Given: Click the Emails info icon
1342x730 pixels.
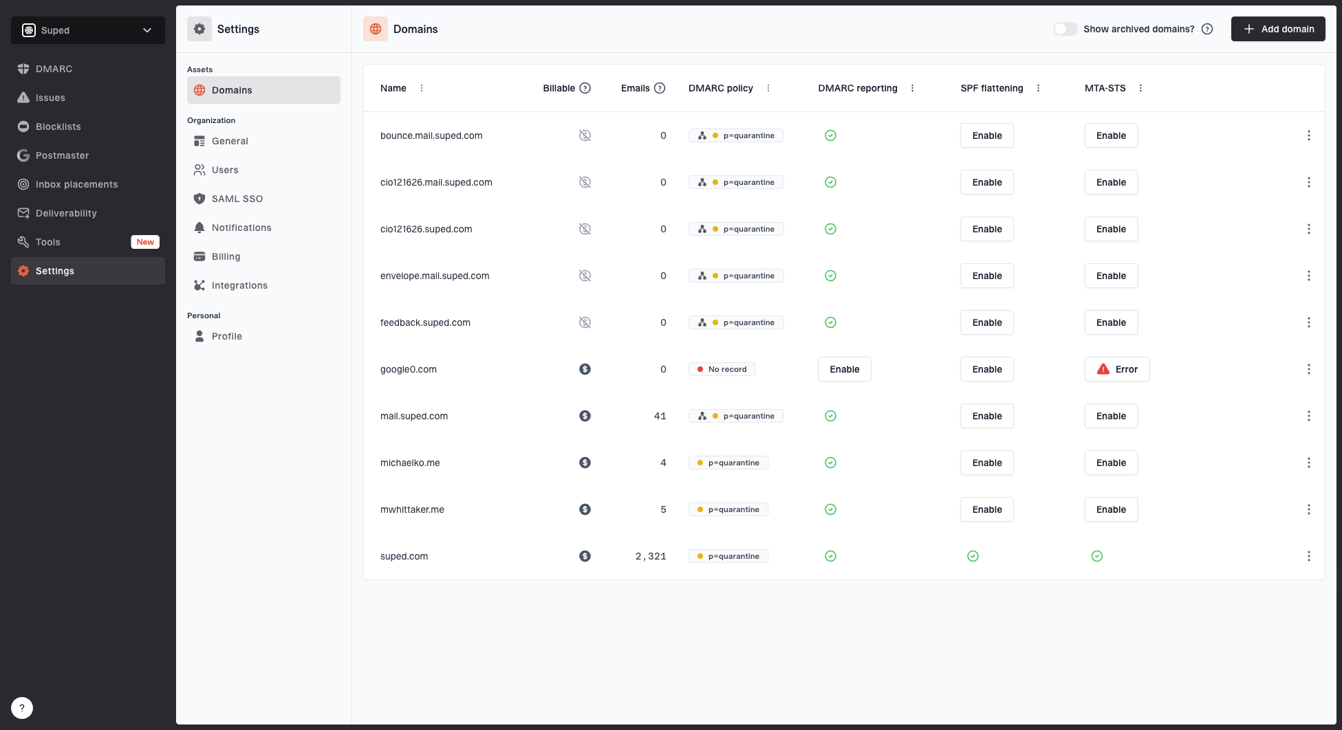Looking at the screenshot, I should (x=660, y=88).
